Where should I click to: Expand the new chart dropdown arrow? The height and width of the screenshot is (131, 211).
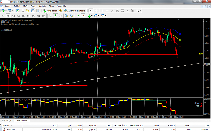(x=6, y=11)
